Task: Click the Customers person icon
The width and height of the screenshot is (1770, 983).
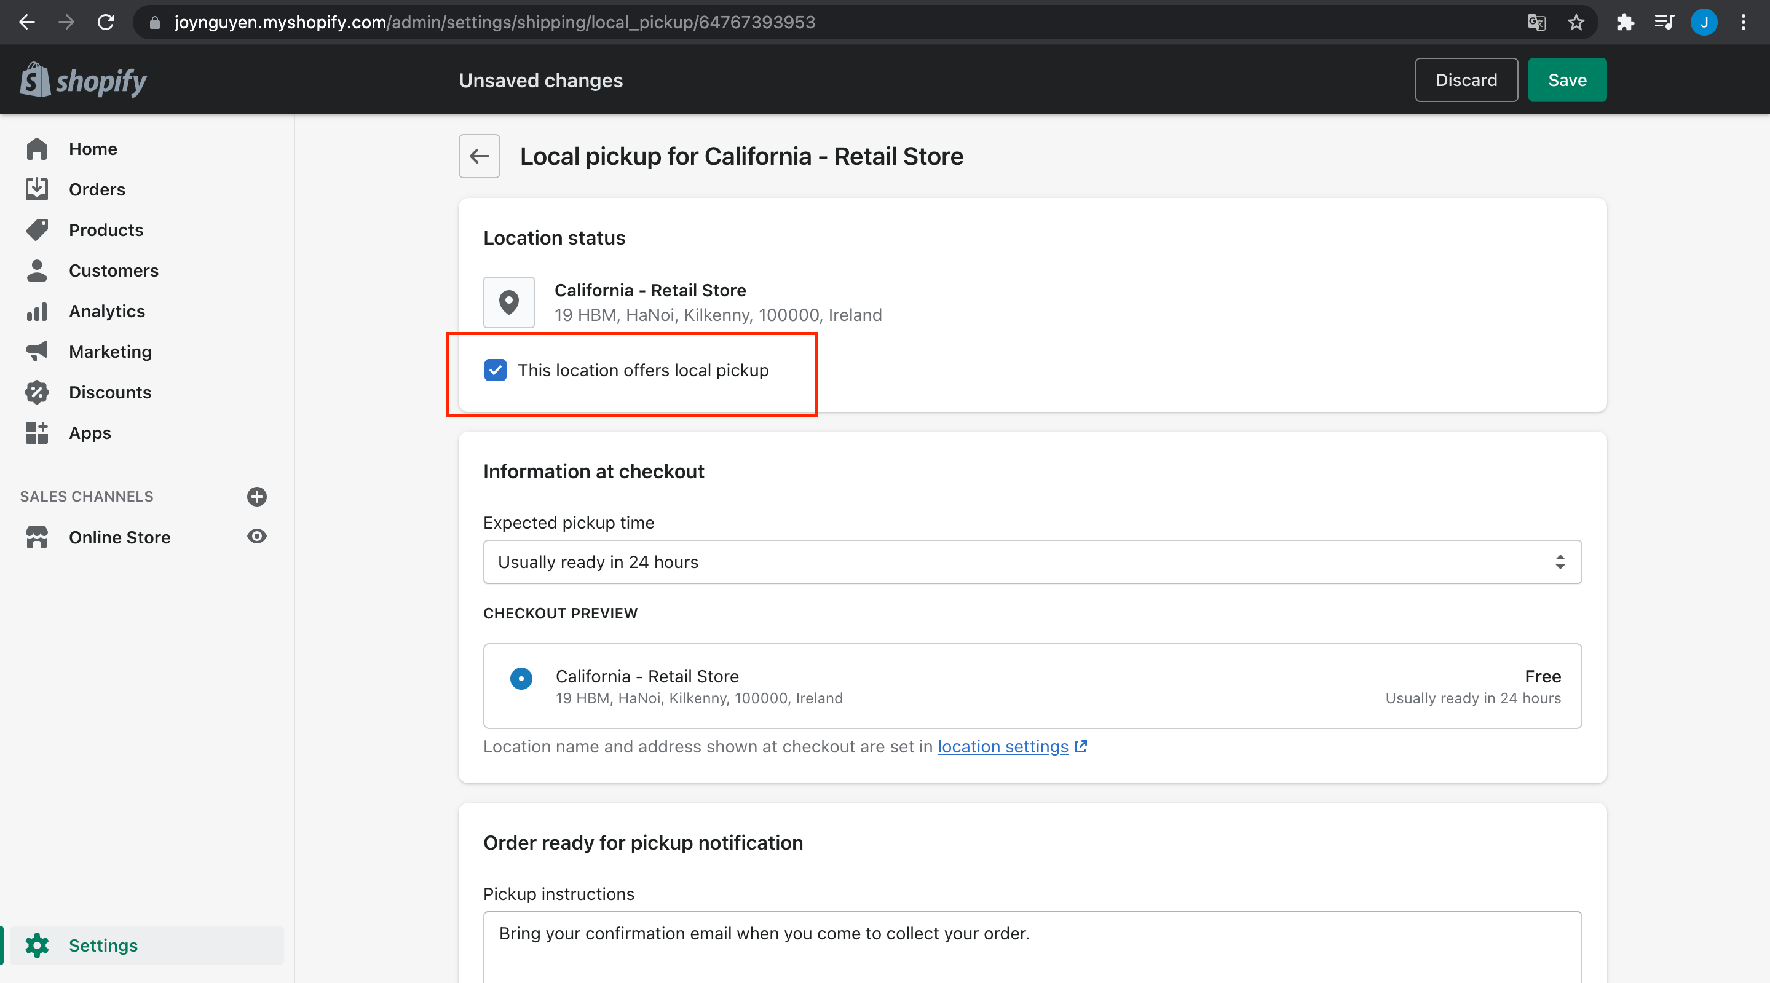Action: click(36, 270)
